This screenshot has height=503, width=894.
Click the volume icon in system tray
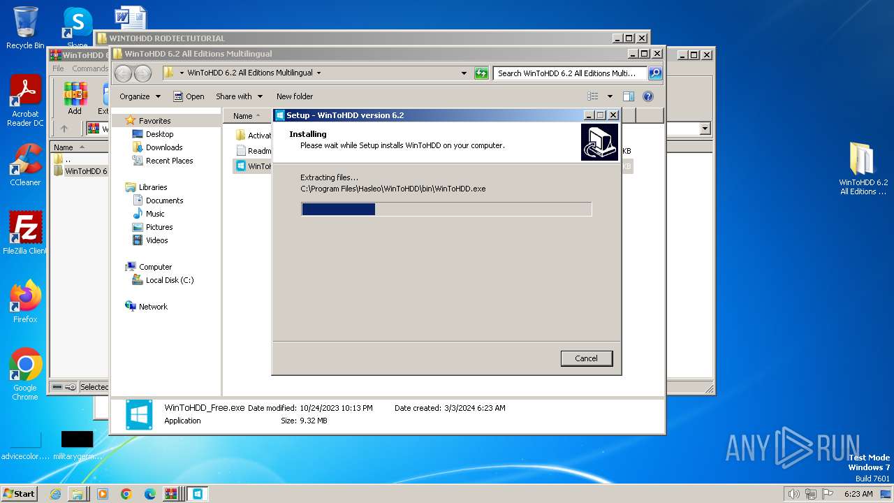pyautogui.click(x=793, y=494)
